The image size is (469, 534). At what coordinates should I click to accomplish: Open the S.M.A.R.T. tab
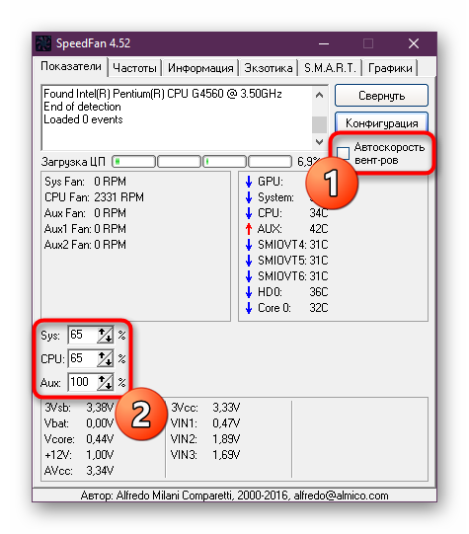[x=330, y=68]
